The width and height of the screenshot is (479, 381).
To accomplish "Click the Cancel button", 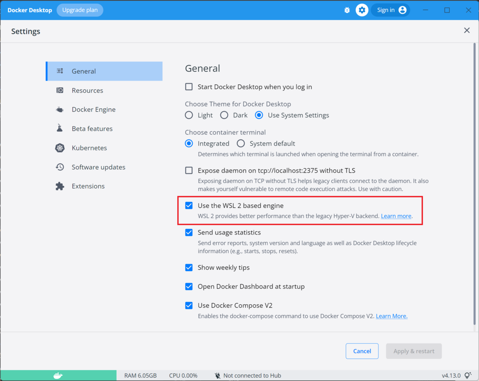I will [362, 351].
